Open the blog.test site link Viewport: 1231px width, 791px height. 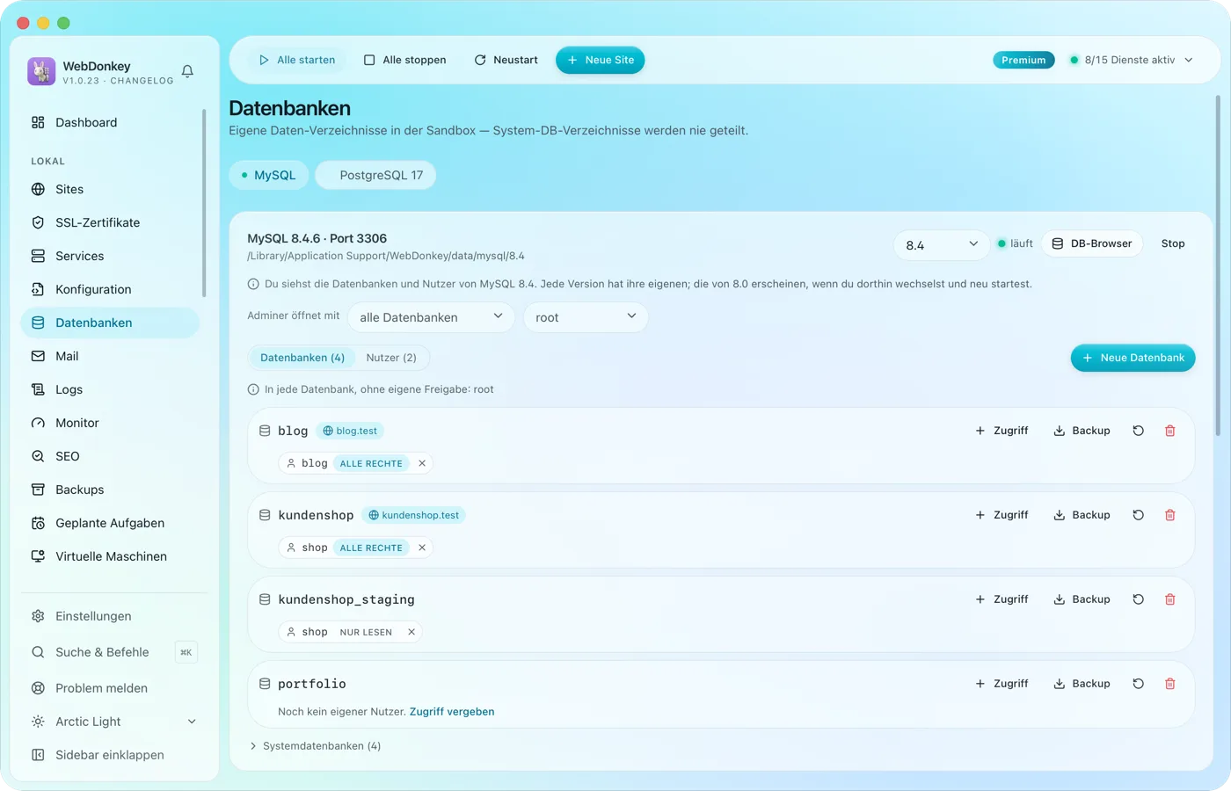point(350,431)
